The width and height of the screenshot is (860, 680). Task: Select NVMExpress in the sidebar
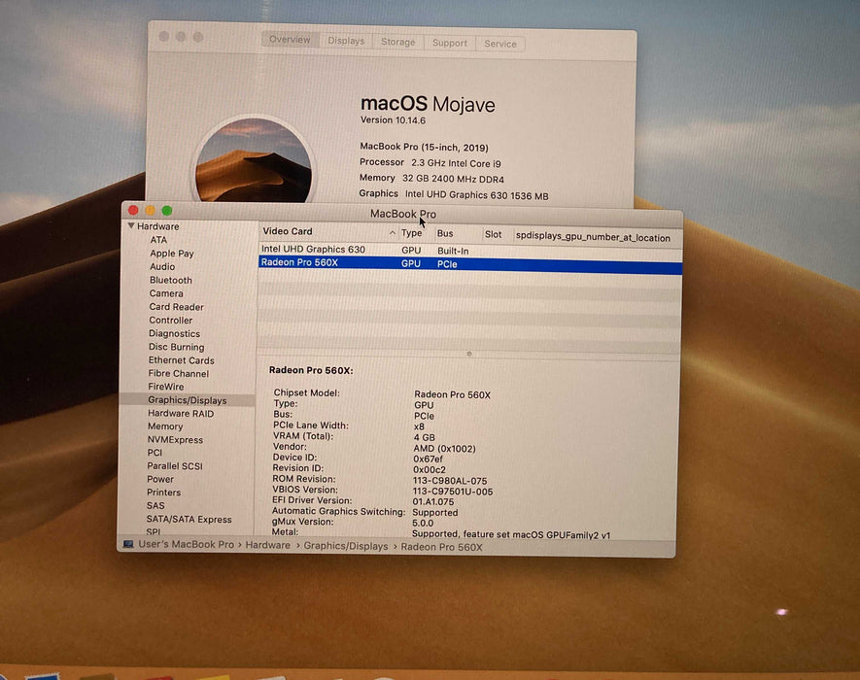pyautogui.click(x=175, y=440)
